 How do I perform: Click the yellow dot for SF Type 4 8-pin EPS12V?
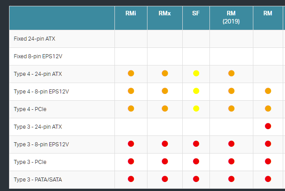(196, 91)
